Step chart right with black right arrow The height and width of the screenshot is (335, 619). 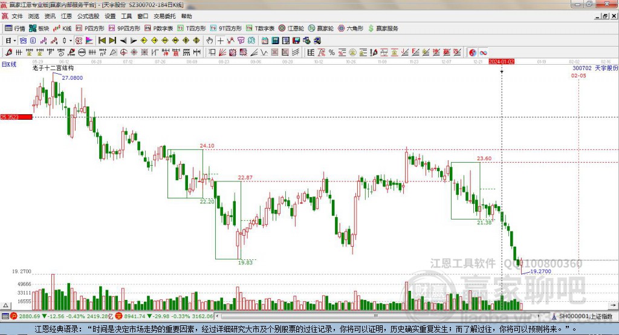tap(134, 41)
